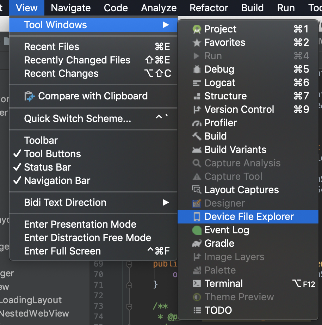The image size is (322, 325).
Task: Click the Palette icon
Action: coord(197,270)
